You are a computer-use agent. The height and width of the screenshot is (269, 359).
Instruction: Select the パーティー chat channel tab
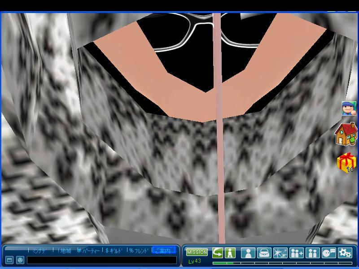[x=89, y=251]
